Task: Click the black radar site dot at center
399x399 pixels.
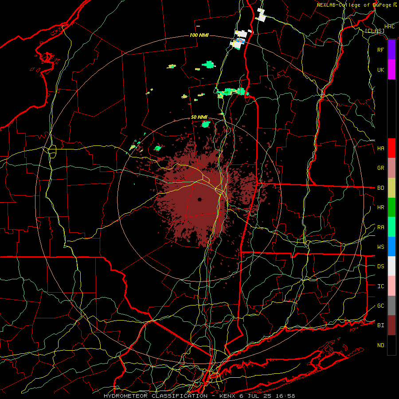Action: [200, 199]
